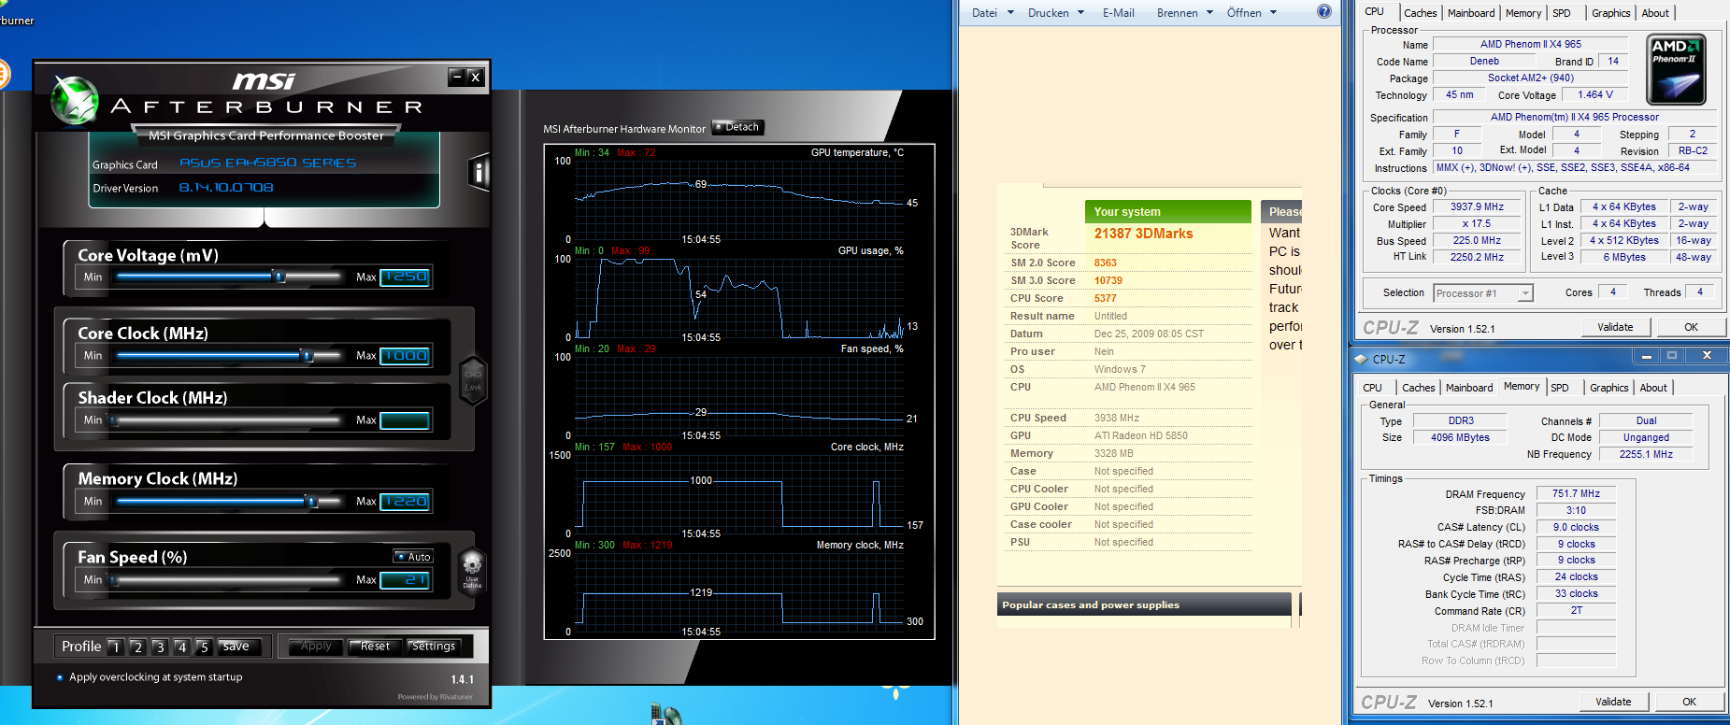Viewport: 1730px width, 725px height.
Task: Click the Your system tab header
Action: [1167, 212]
